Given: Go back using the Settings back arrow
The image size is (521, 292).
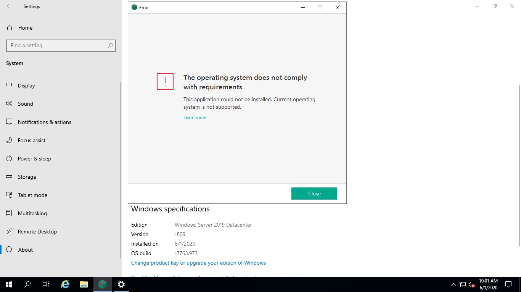Looking at the screenshot, I should [x=9, y=6].
